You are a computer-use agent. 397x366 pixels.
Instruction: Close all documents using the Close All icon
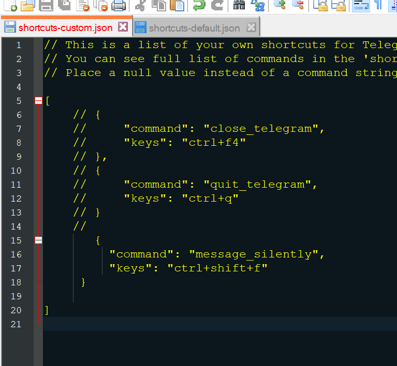click(x=100, y=5)
